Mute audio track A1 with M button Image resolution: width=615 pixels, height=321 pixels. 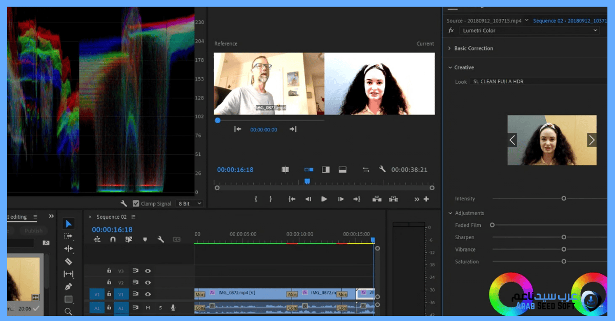click(148, 307)
